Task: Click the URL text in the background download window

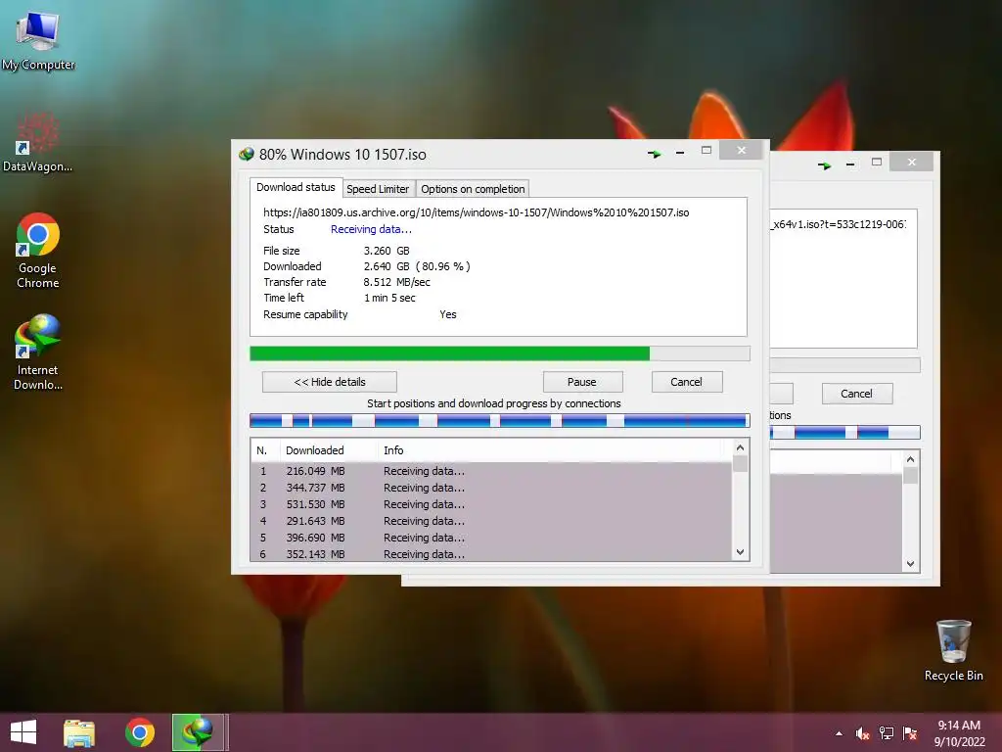Action: coord(838,224)
